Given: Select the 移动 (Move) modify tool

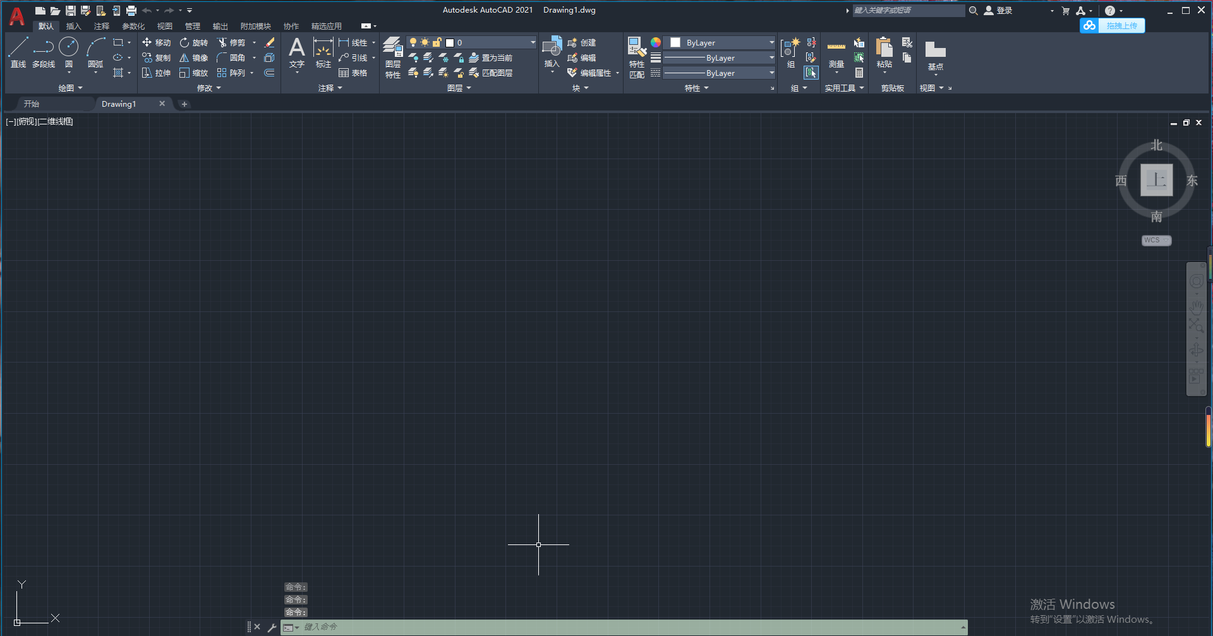Looking at the screenshot, I should 156,42.
